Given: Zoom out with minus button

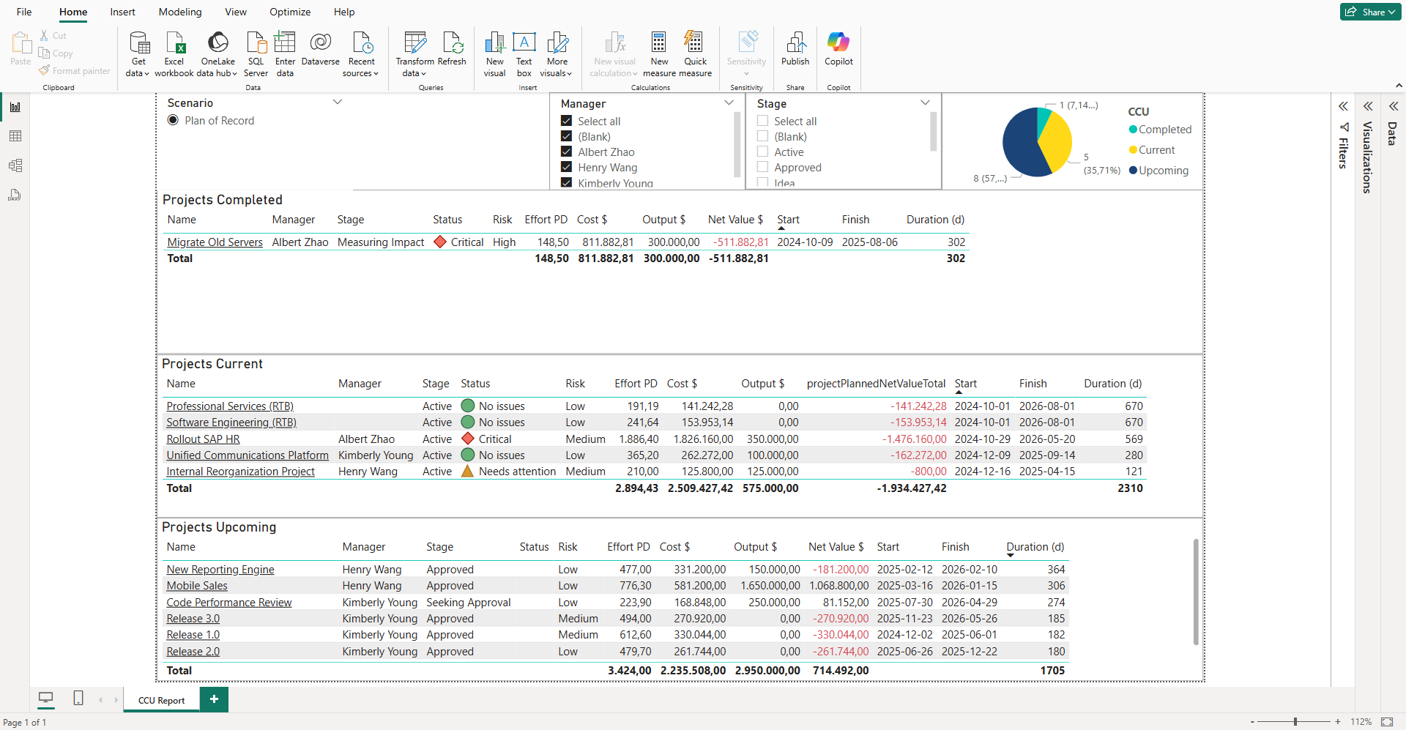Looking at the screenshot, I should click(1253, 722).
